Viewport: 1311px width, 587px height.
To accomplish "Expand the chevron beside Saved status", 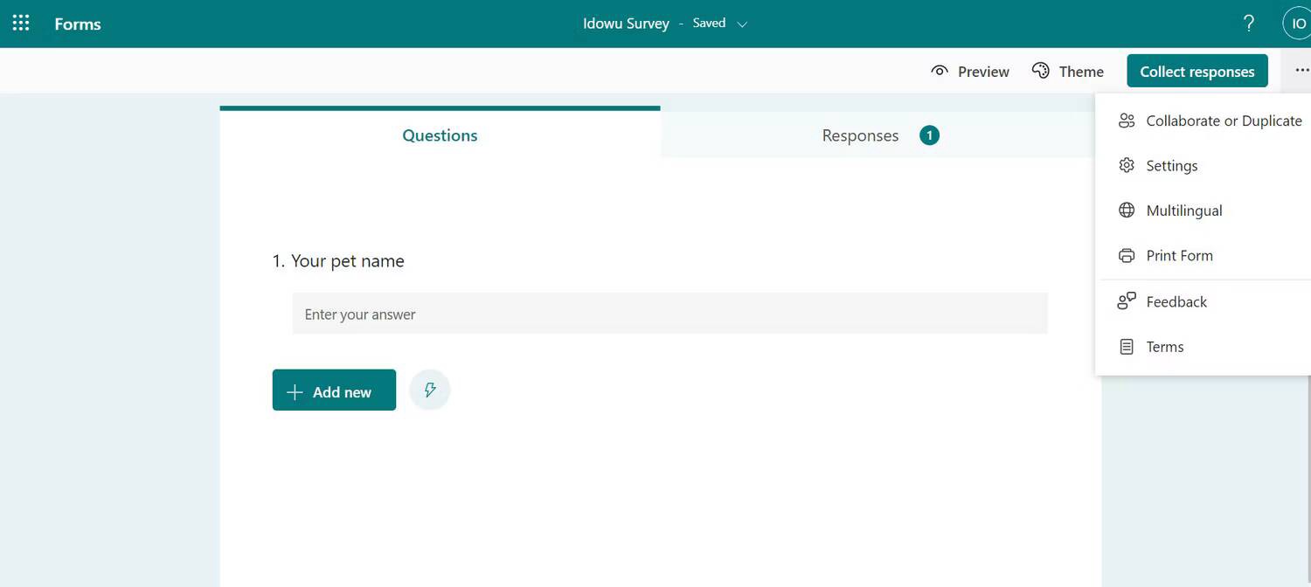I will coord(743,24).
